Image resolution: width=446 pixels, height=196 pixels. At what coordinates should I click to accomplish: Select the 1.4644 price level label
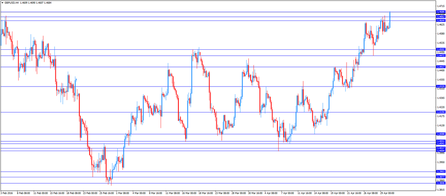click(x=440, y=20)
